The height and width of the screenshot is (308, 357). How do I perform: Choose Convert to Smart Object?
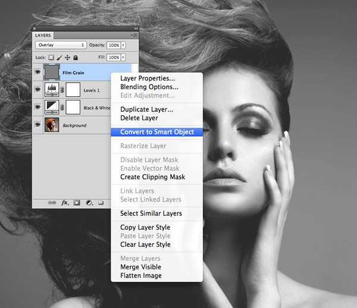(x=157, y=132)
